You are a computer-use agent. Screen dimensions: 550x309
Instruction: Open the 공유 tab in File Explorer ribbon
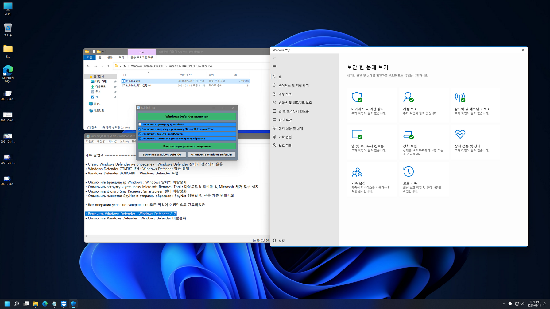click(x=110, y=57)
